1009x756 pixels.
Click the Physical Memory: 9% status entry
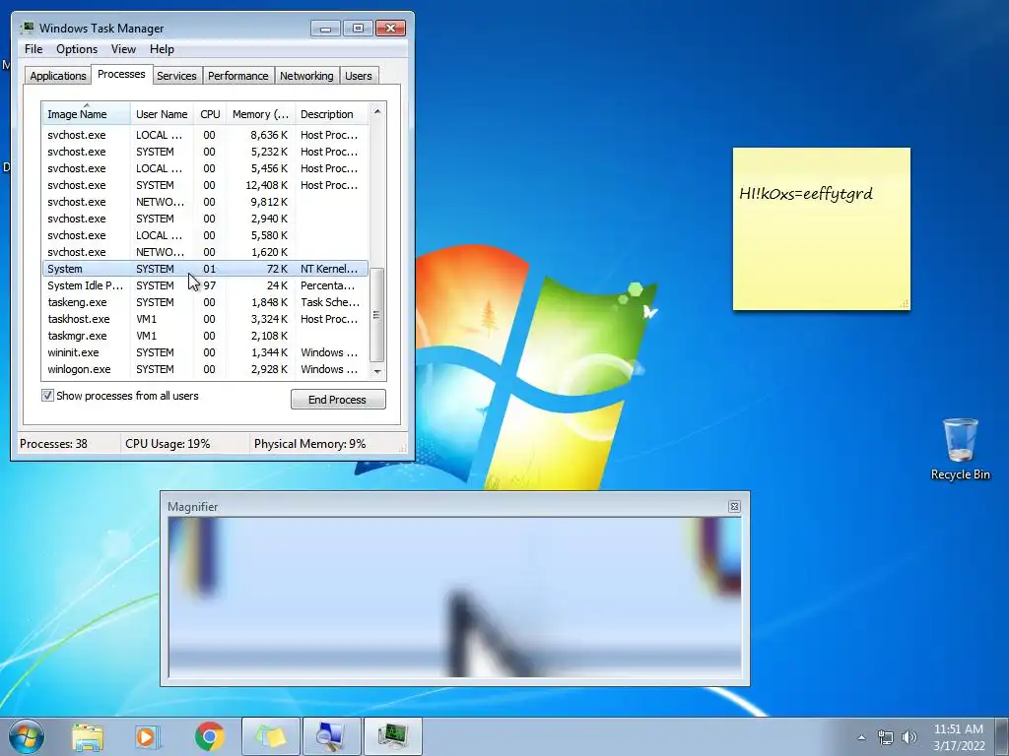pyautogui.click(x=309, y=444)
